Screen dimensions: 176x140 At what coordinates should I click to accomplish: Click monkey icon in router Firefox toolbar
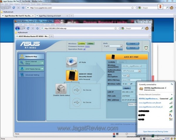click(x=147, y=28)
